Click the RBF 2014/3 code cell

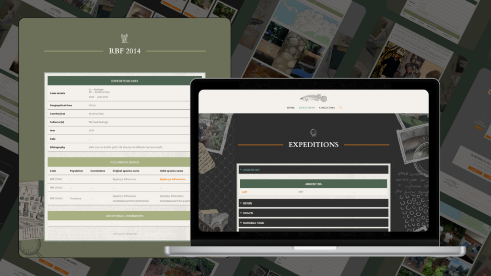coord(56,198)
